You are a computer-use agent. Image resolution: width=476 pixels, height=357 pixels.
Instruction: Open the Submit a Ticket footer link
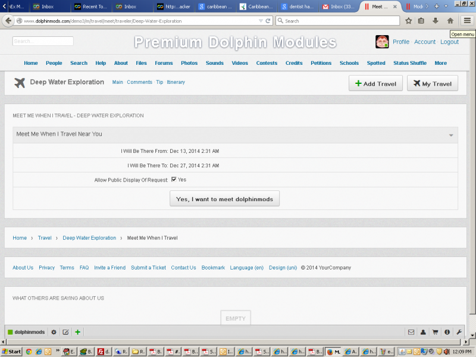[x=148, y=268]
